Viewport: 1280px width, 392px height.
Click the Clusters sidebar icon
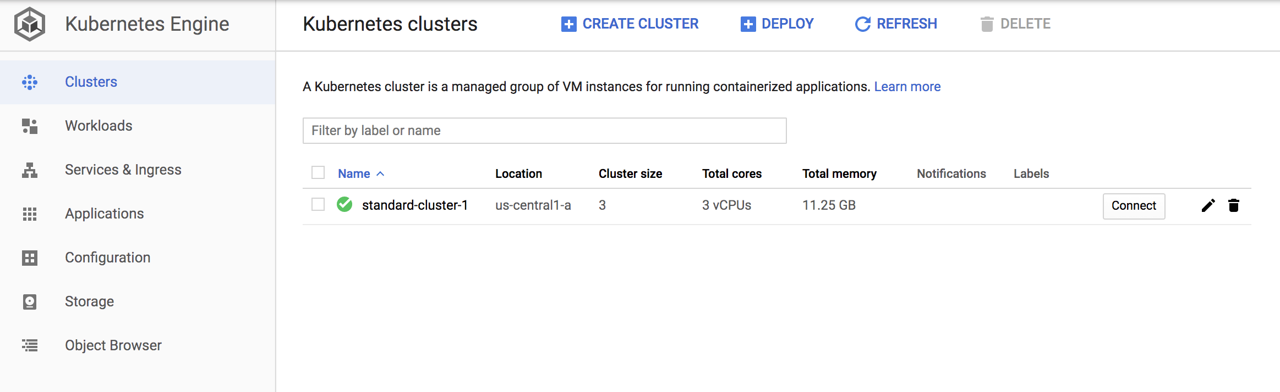30,82
